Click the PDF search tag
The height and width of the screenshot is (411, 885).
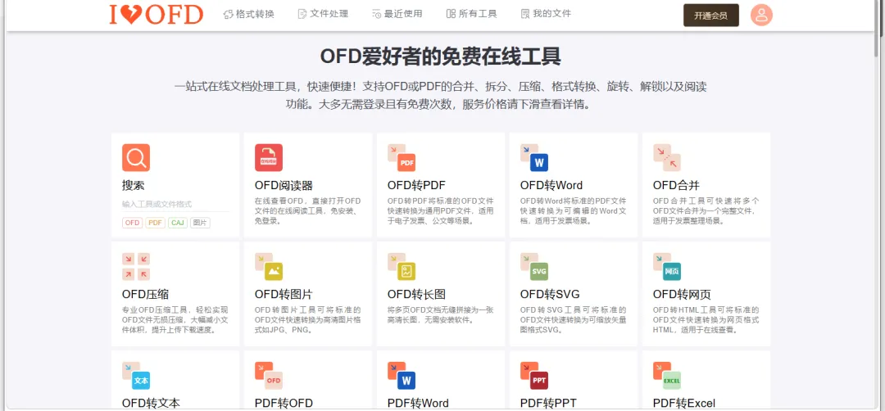click(155, 223)
